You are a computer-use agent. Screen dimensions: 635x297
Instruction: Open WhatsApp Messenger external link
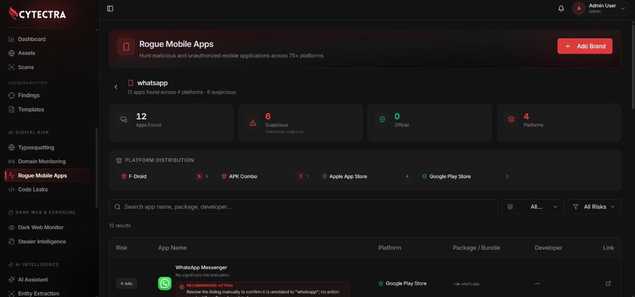608,283
